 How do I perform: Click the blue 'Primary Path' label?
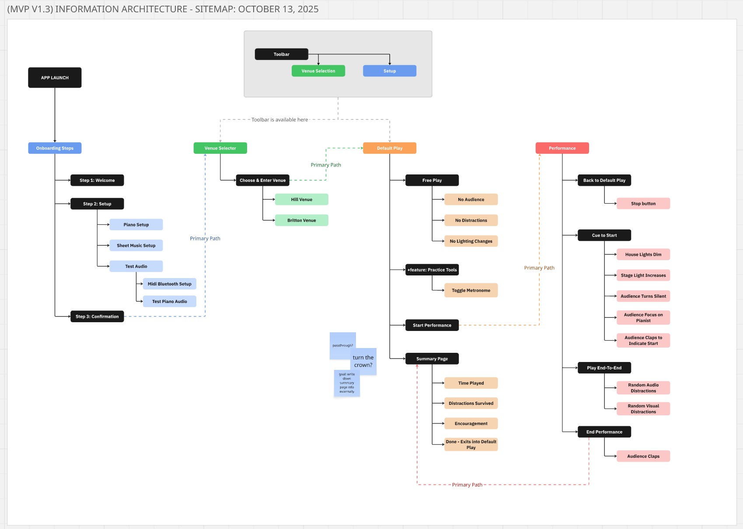click(x=205, y=238)
